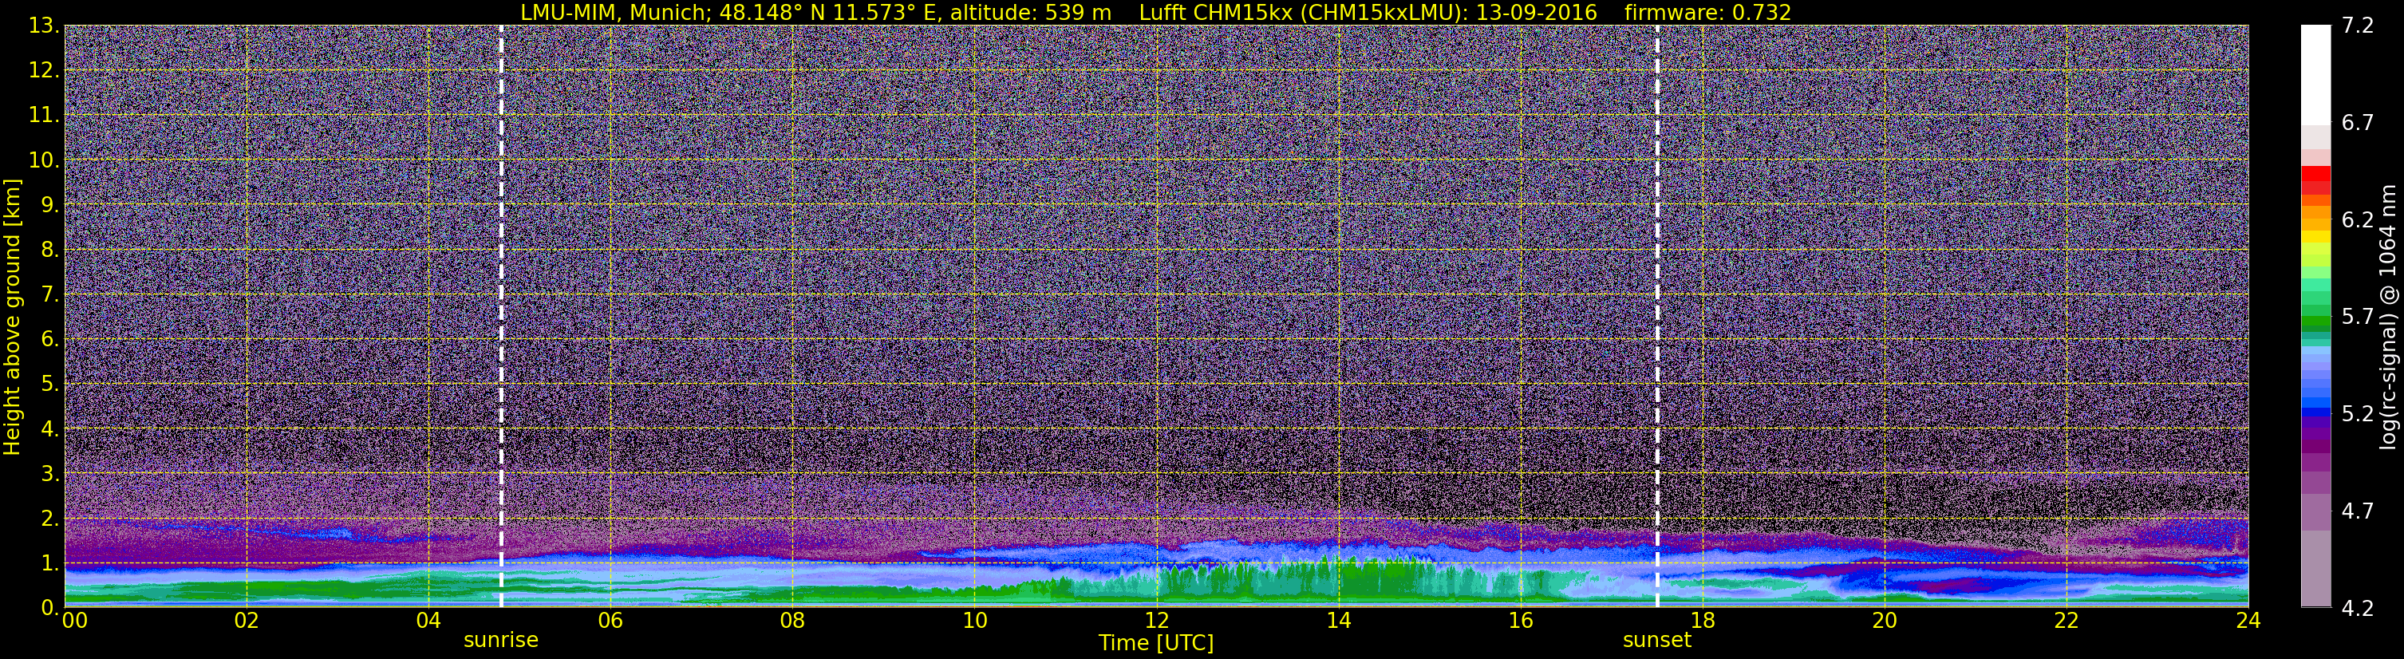2404x659 pixels.
Task: Click the '13.' height axis tick label
Action: tap(44, 26)
